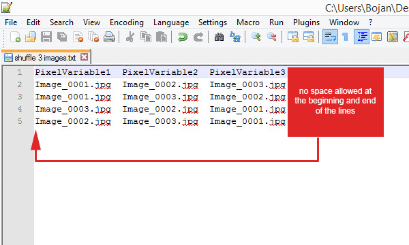
Task: Toggle Word wrap toolbar button
Action: pos(330,37)
